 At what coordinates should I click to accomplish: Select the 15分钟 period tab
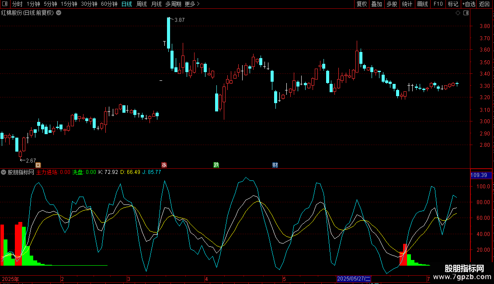point(69,4)
